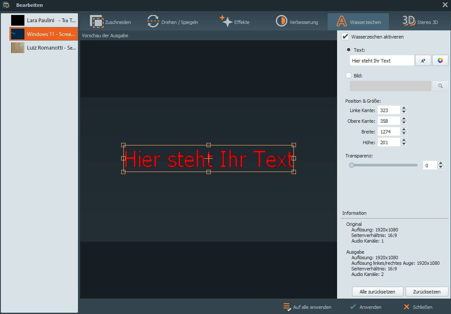Open the Zuschneiden crop tab
The height and width of the screenshot is (314, 451).
(111, 22)
